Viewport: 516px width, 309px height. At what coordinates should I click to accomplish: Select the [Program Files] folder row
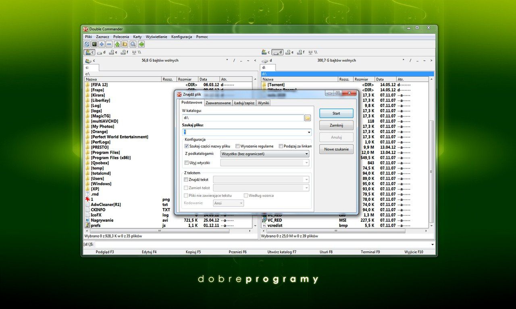click(169, 152)
